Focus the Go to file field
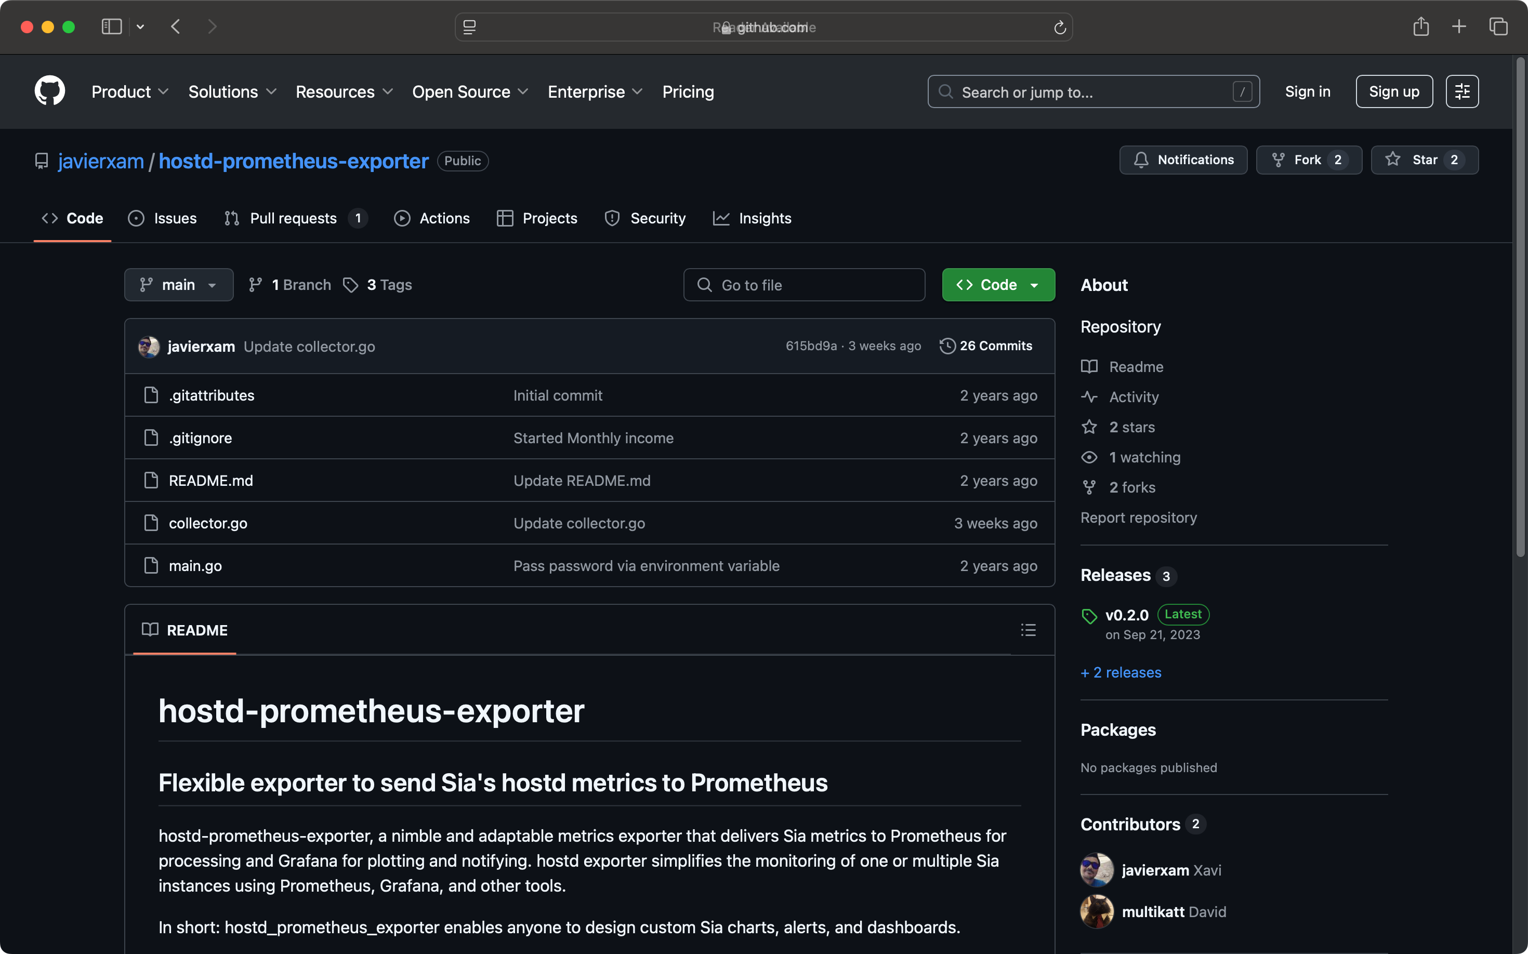This screenshot has height=954, width=1528. [x=804, y=285]
